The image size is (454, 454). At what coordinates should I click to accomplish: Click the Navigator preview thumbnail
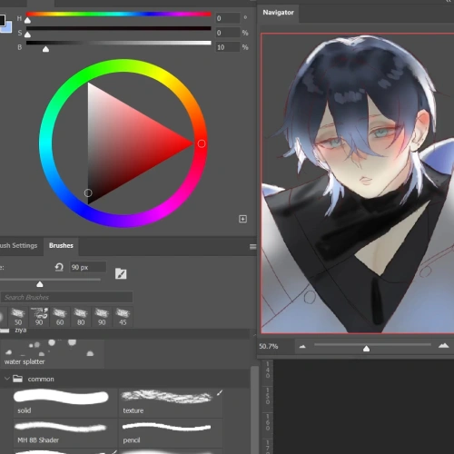point(357,183)
